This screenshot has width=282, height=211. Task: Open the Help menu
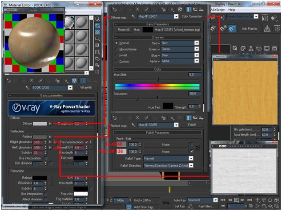tap(232, 10)
